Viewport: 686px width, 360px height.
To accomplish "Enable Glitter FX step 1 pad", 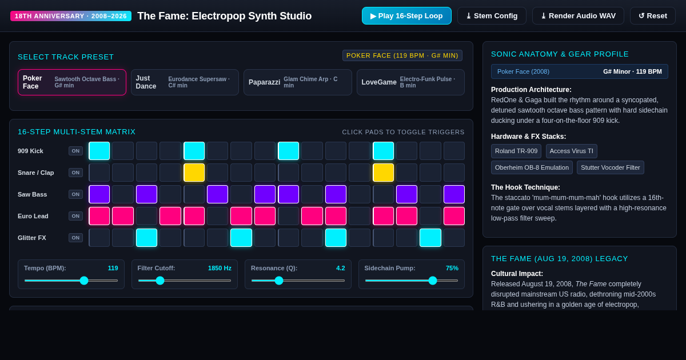I will coord(99,238).
